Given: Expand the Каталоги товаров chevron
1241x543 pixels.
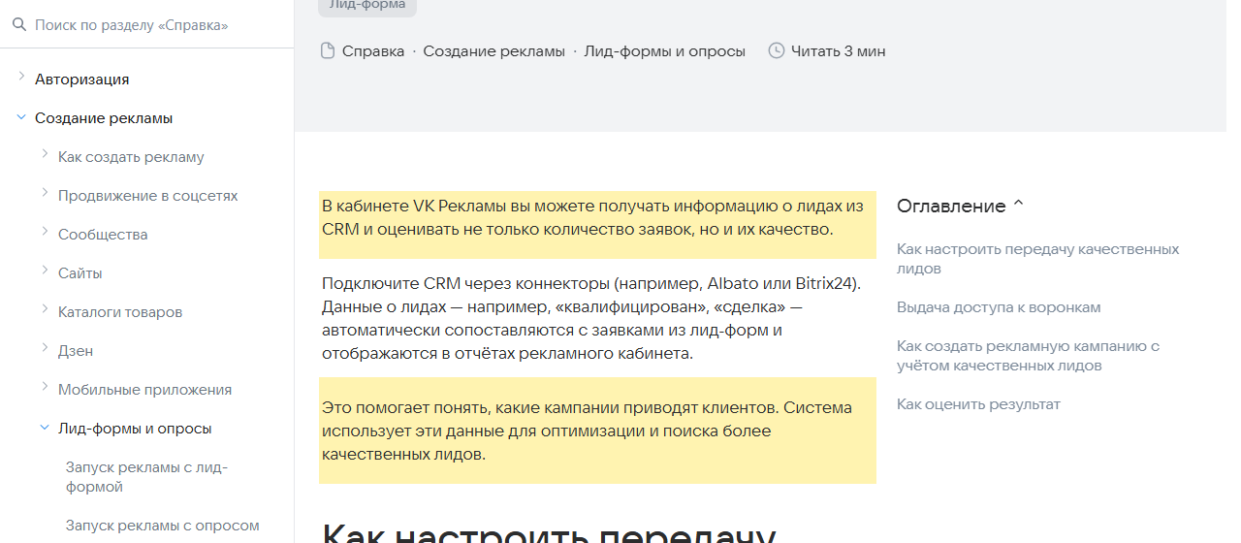Looking at the screenshot, I should (x=45, y=309).
